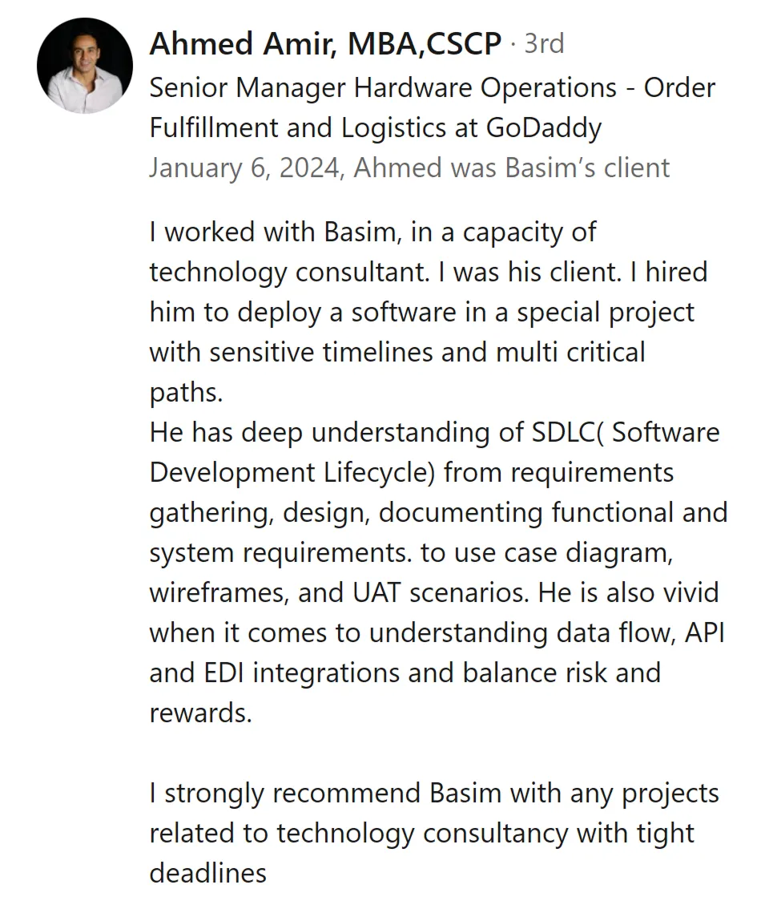Click the phrase "technology consultant."
769x917 pixels.
290,273
